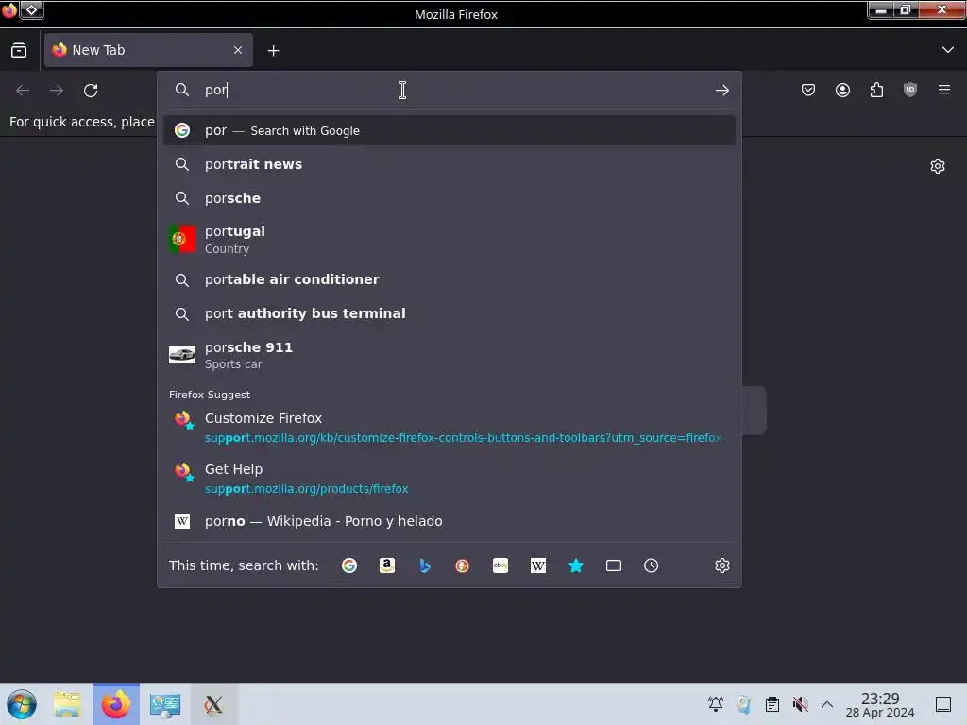Pick the 'porsche' search suggestion
Image resolution: width=967 pixels, height=725 pixels.
pos(449,198)
